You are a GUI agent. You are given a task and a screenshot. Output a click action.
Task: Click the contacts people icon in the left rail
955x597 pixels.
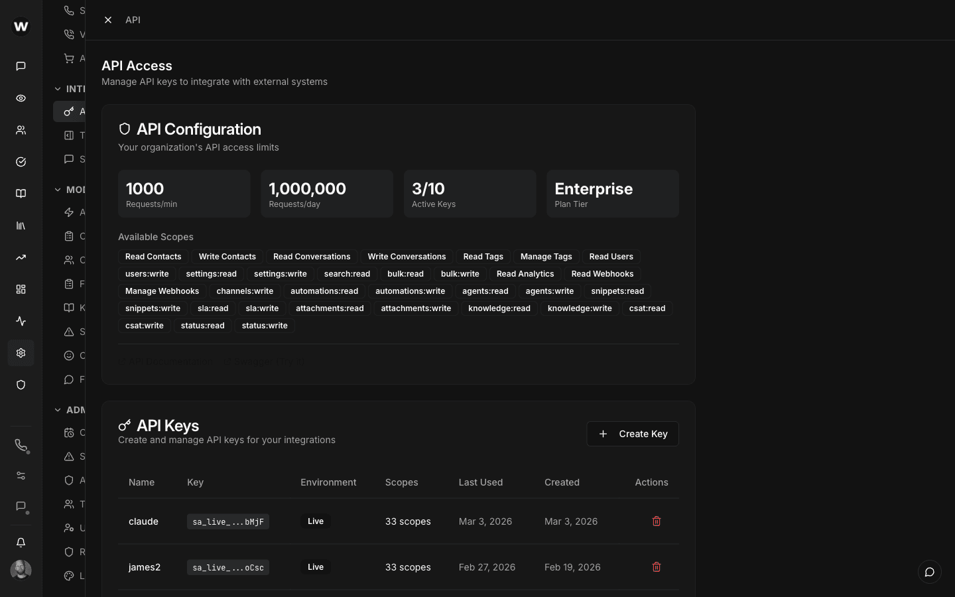[21, 130]
